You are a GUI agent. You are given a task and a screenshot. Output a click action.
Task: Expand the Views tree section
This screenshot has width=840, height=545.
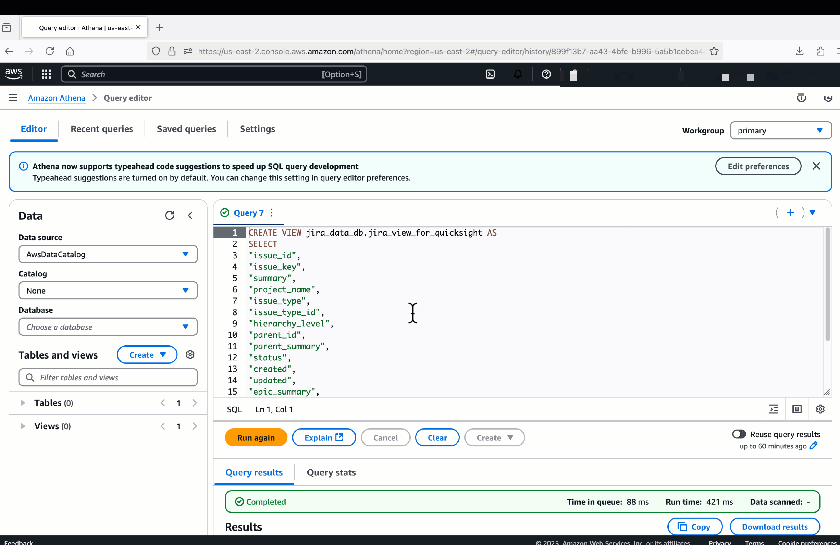pyautogui.click(x=23, y=426)
